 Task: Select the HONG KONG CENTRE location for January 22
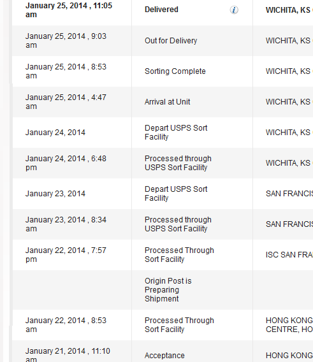[x=289, y=325]
